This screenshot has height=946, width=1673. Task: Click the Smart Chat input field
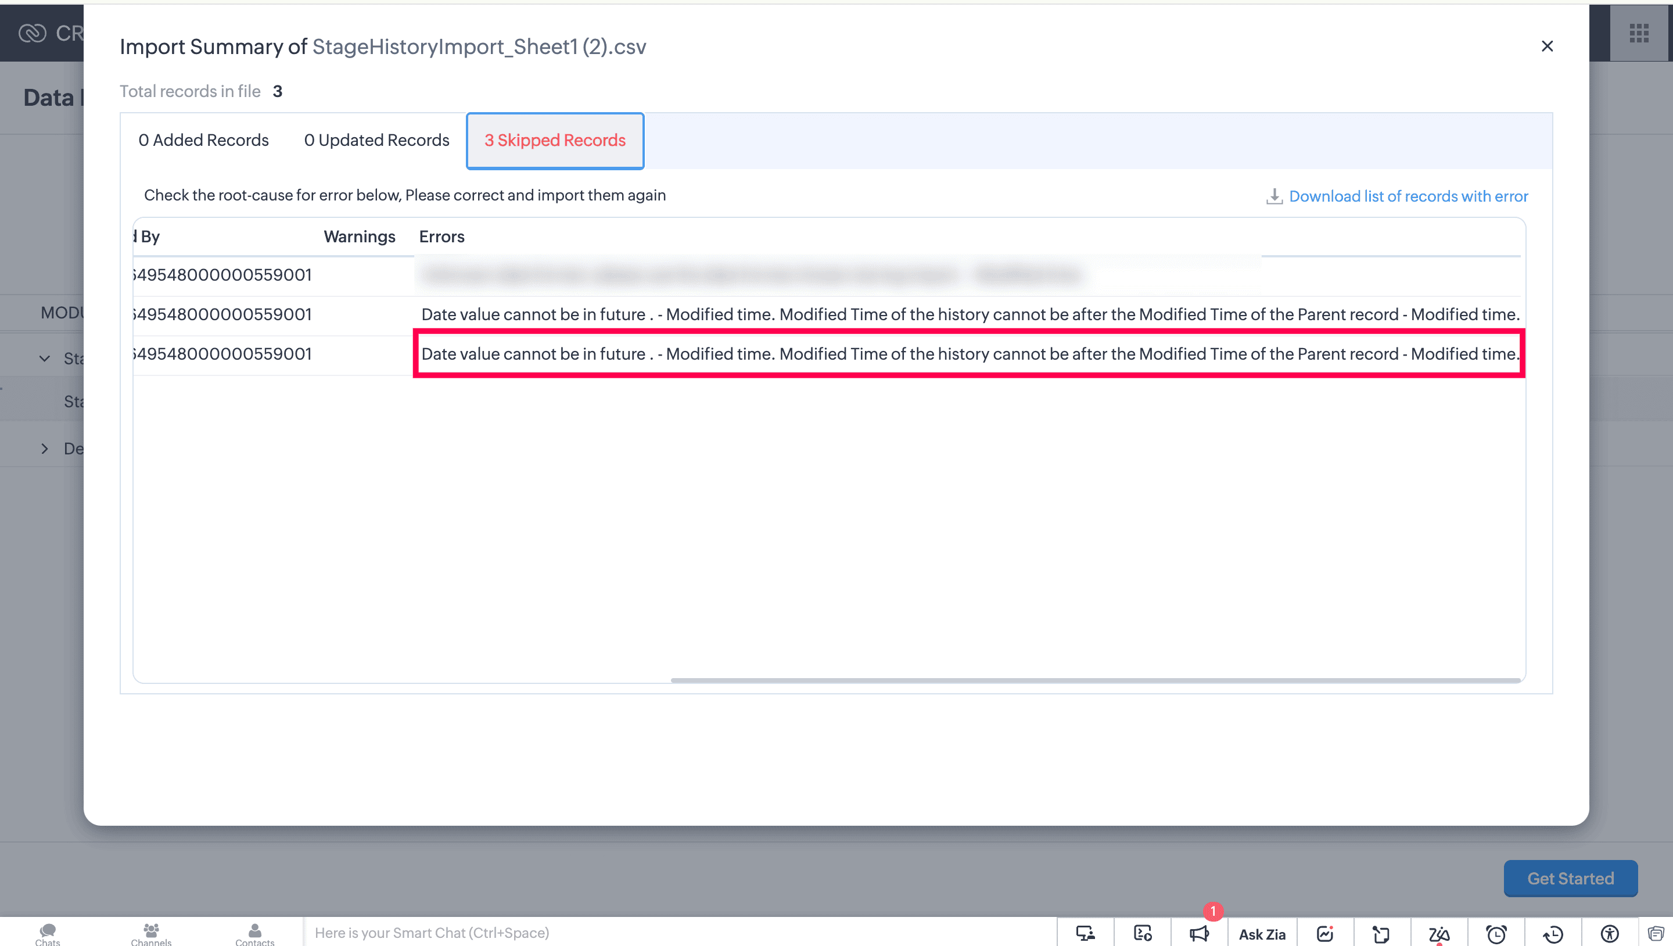point(676,933)
